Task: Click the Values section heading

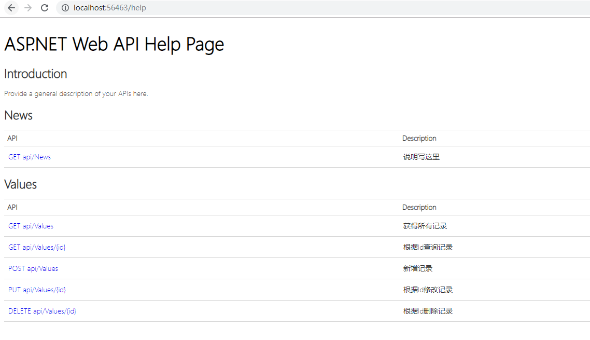Action: [20, 184]
